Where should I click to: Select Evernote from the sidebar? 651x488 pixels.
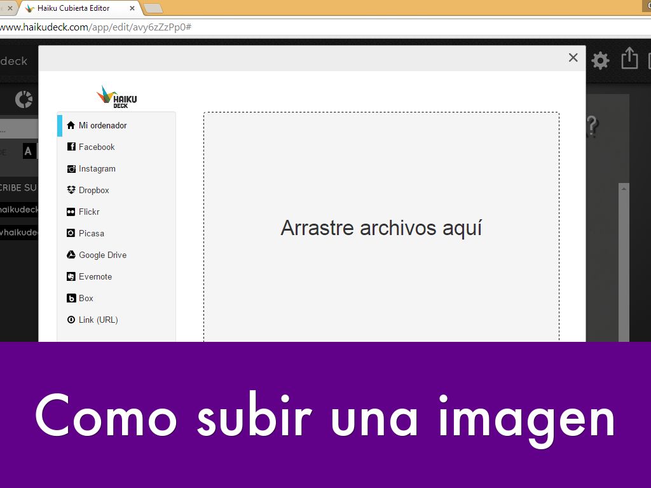pyautogui.click(x=95, y=277)
